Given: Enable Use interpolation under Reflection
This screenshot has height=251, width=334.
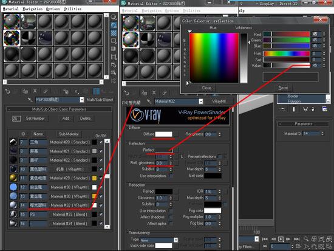Looking at the screenshot, I should [x=171, y=176].
